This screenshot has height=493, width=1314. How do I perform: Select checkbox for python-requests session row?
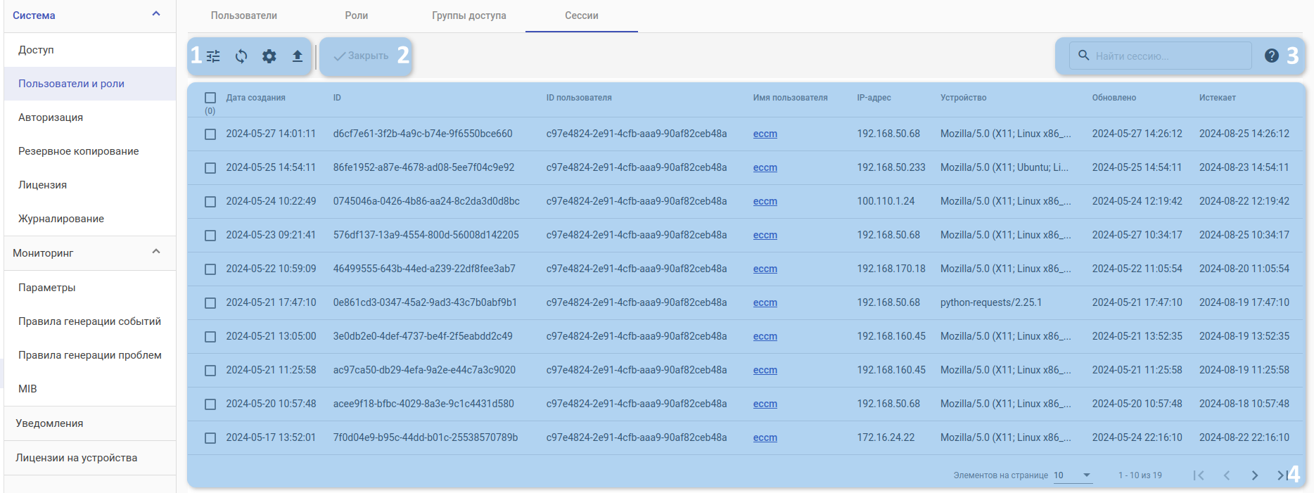pos(210,302)
